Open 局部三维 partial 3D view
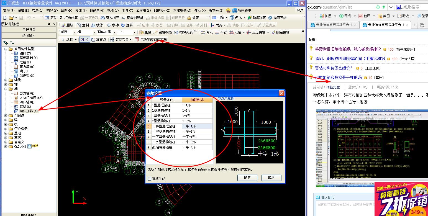 277,17
